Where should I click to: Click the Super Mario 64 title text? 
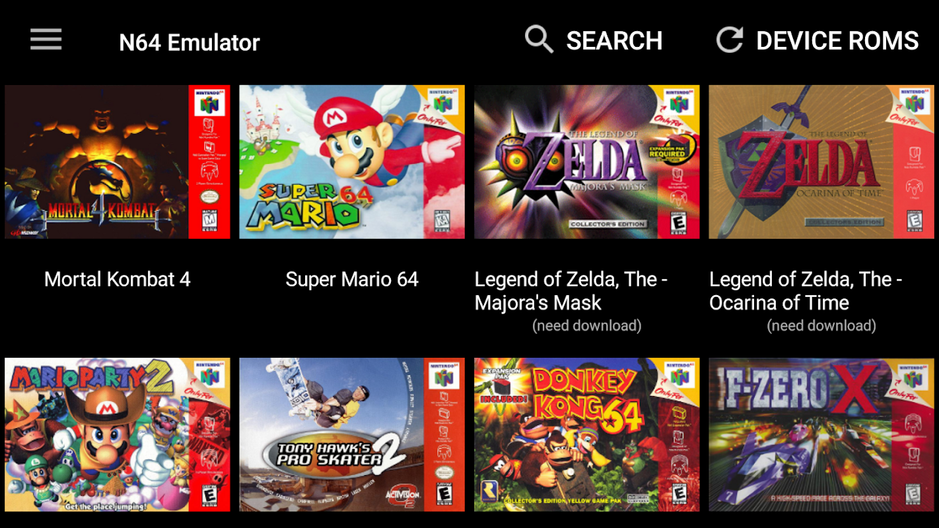(352, 279)
